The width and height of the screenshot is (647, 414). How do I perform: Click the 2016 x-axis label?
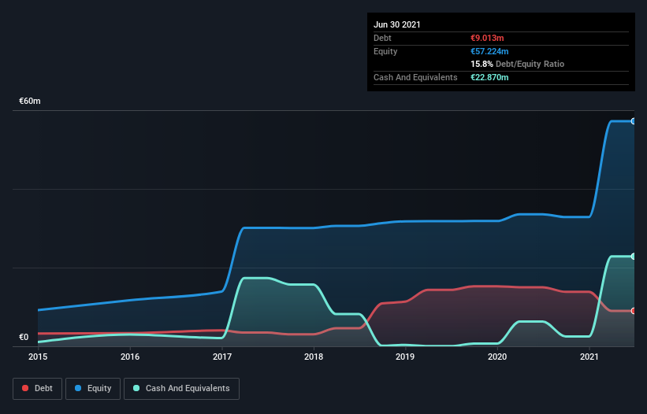[x=130, y=357]
